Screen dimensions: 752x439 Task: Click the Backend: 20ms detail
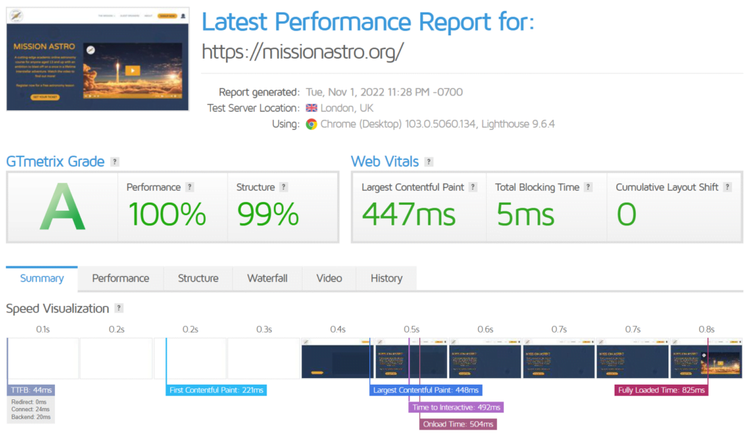coord(31,417)
